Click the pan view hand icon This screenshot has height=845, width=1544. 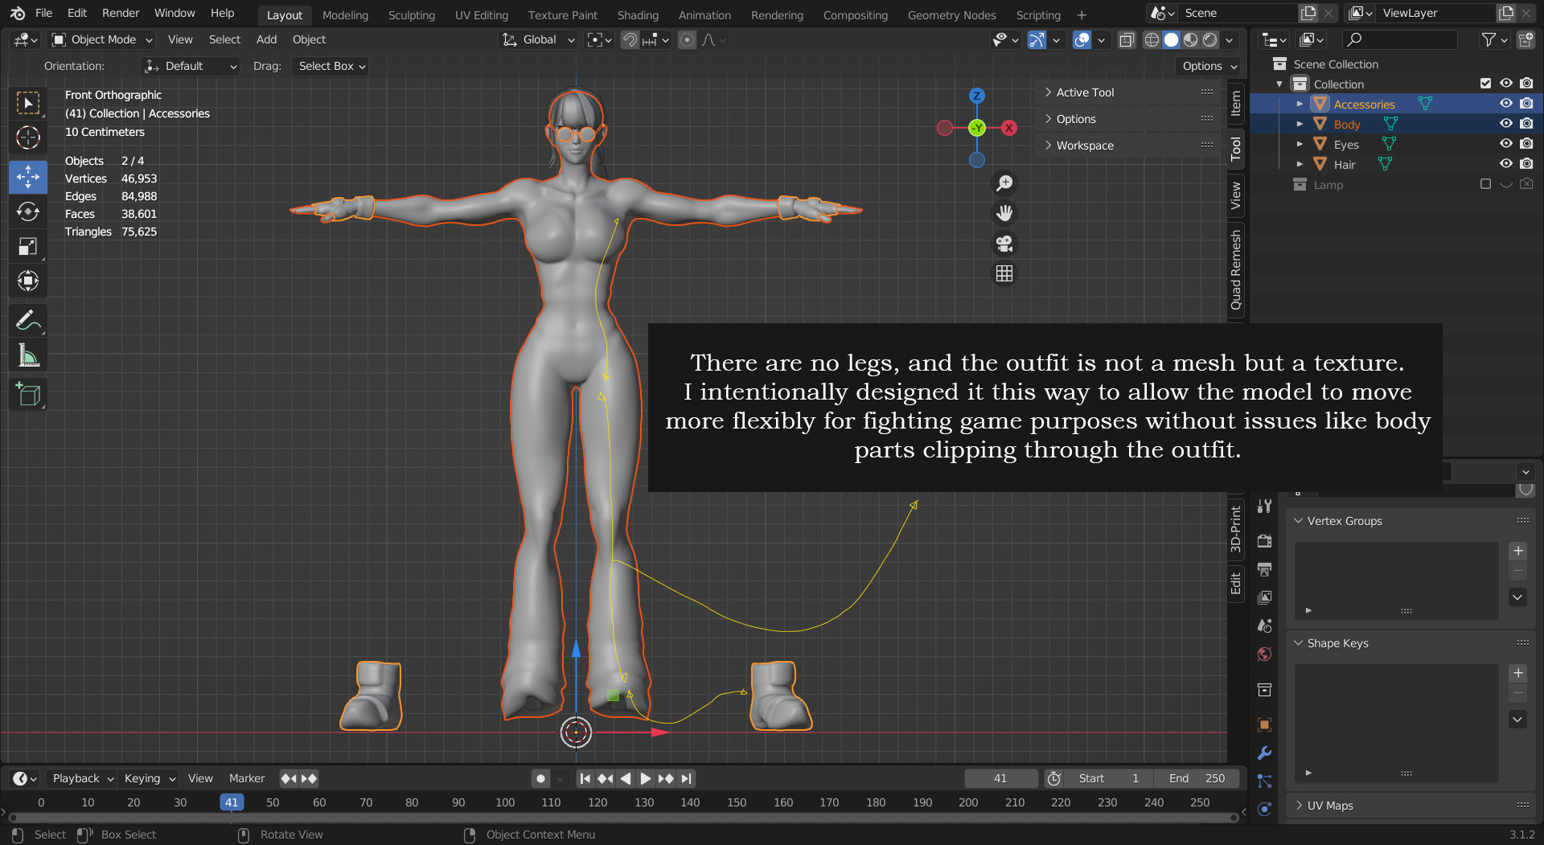(x=1004, y=213)
